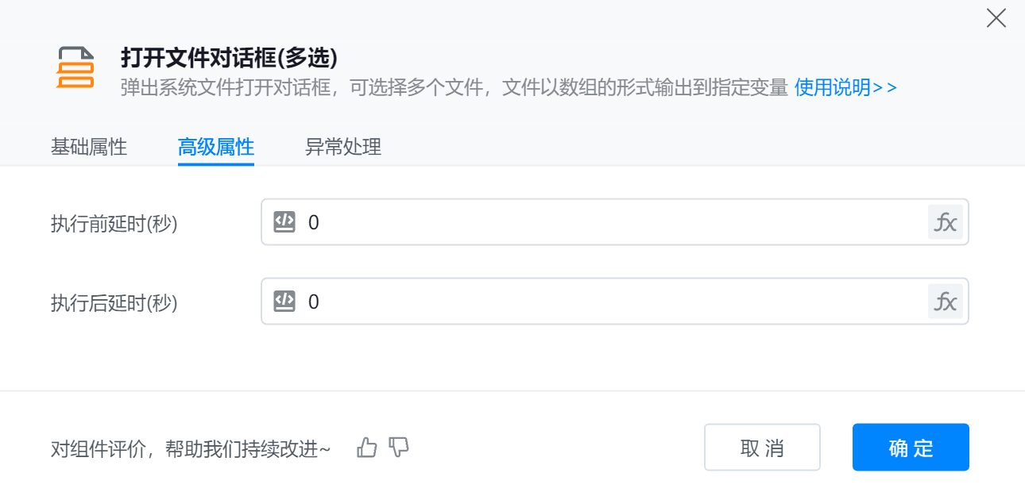
Task: Click the 执行后延时(秒) label
Action: click(x=114, y=303)
